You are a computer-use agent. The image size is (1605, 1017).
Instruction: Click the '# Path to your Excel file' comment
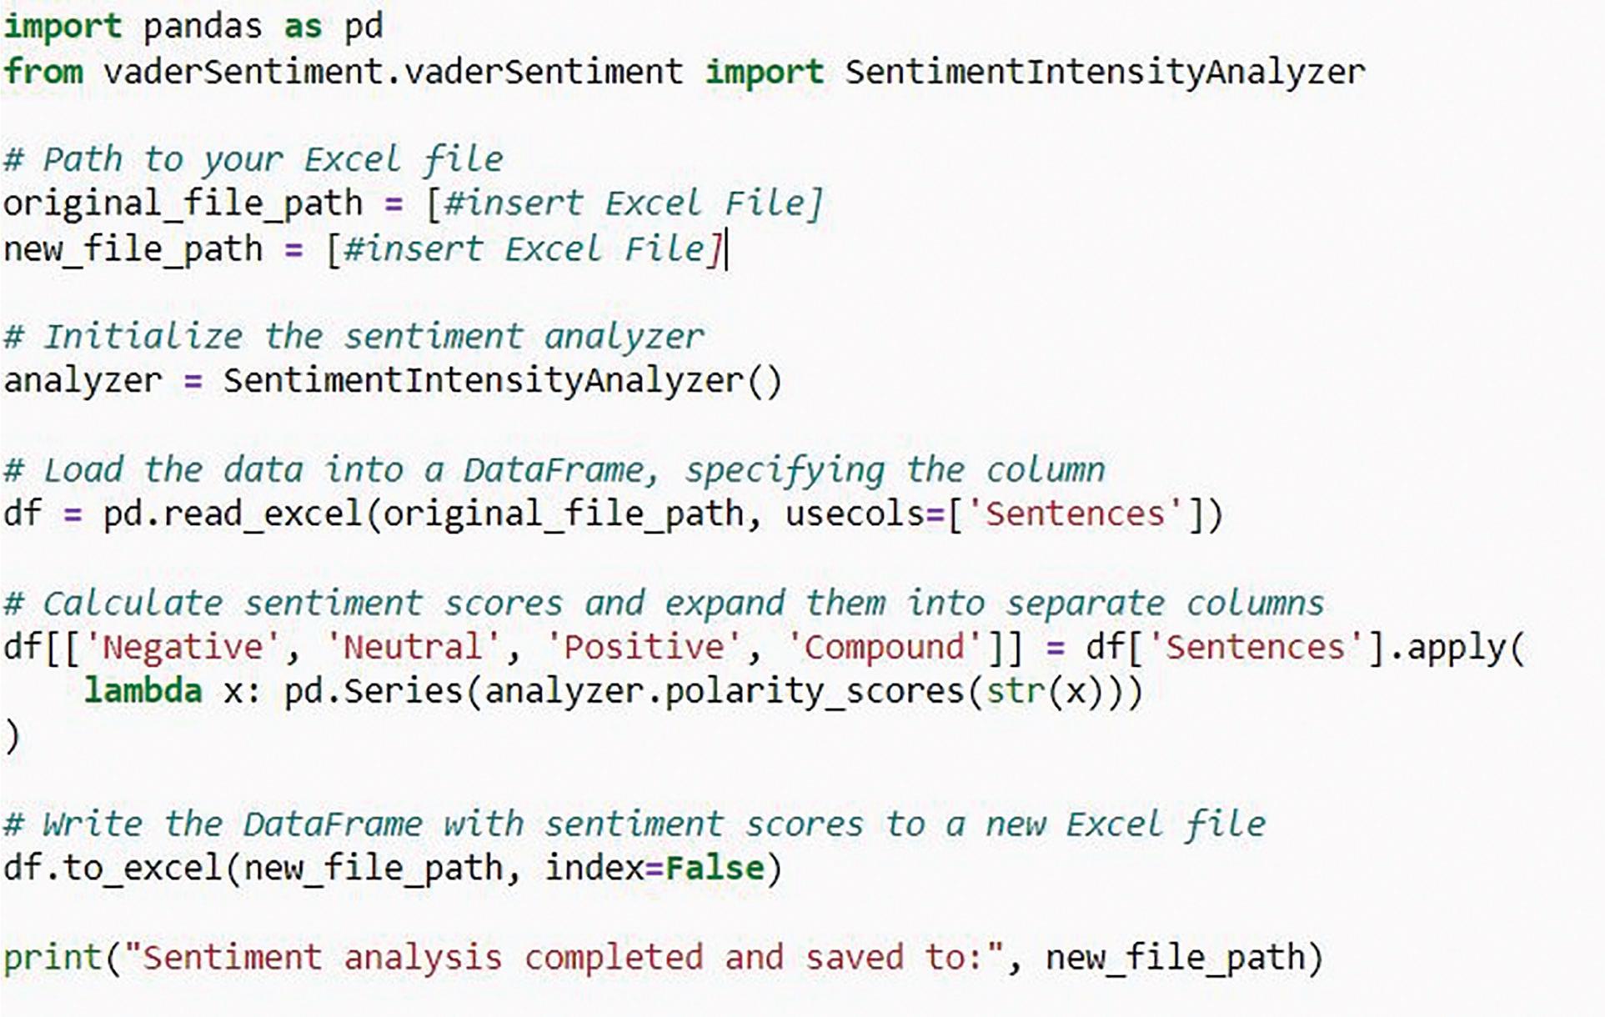pos(253,159)
